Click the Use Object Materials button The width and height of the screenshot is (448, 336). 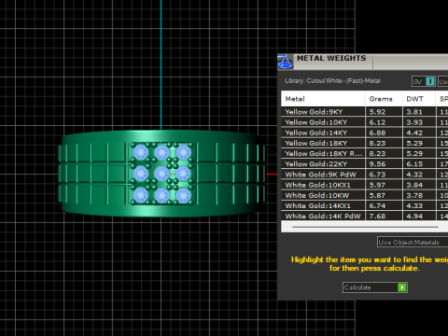pyautogui.click(x=413, y=242)
